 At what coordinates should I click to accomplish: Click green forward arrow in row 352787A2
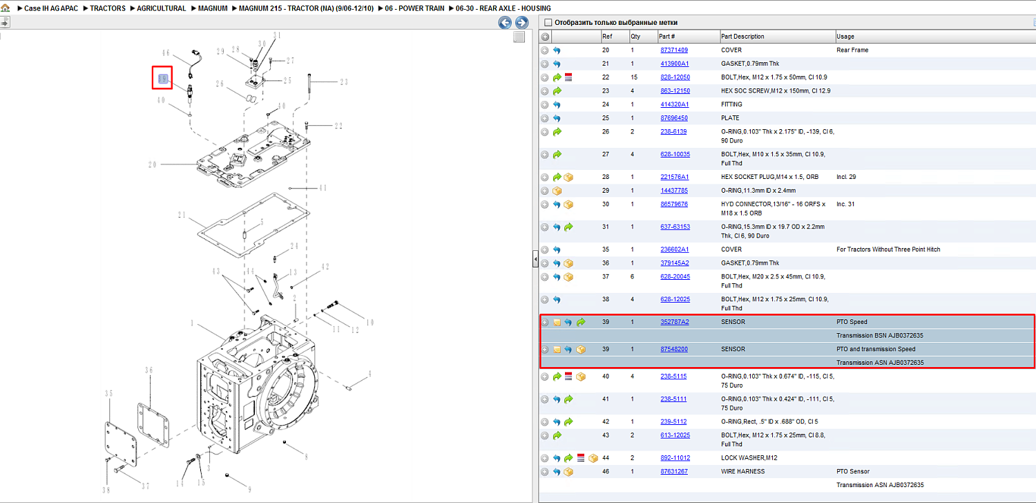tap(580, 322)
